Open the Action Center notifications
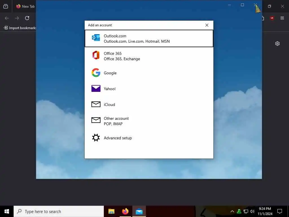Image resolution: width=289 pixels, height=217 pixels. pos(280,211)
